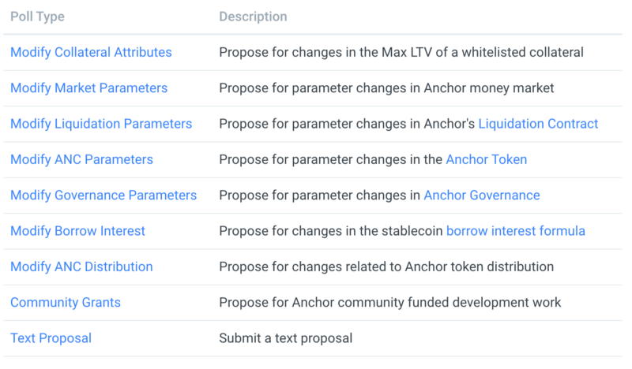Screen dimensions: 632x369
Task: Open the Community Grants link
Action: pos(66,303)
